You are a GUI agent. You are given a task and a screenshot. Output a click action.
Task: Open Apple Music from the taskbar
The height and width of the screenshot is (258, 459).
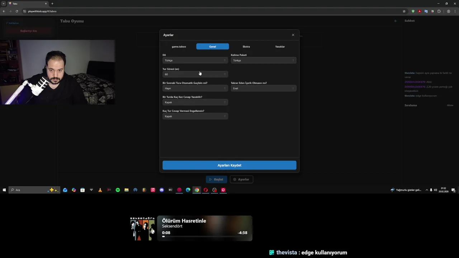(x=153, y=190)
